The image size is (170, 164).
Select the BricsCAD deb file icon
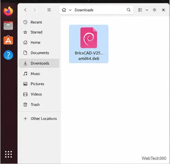[89, 38]
